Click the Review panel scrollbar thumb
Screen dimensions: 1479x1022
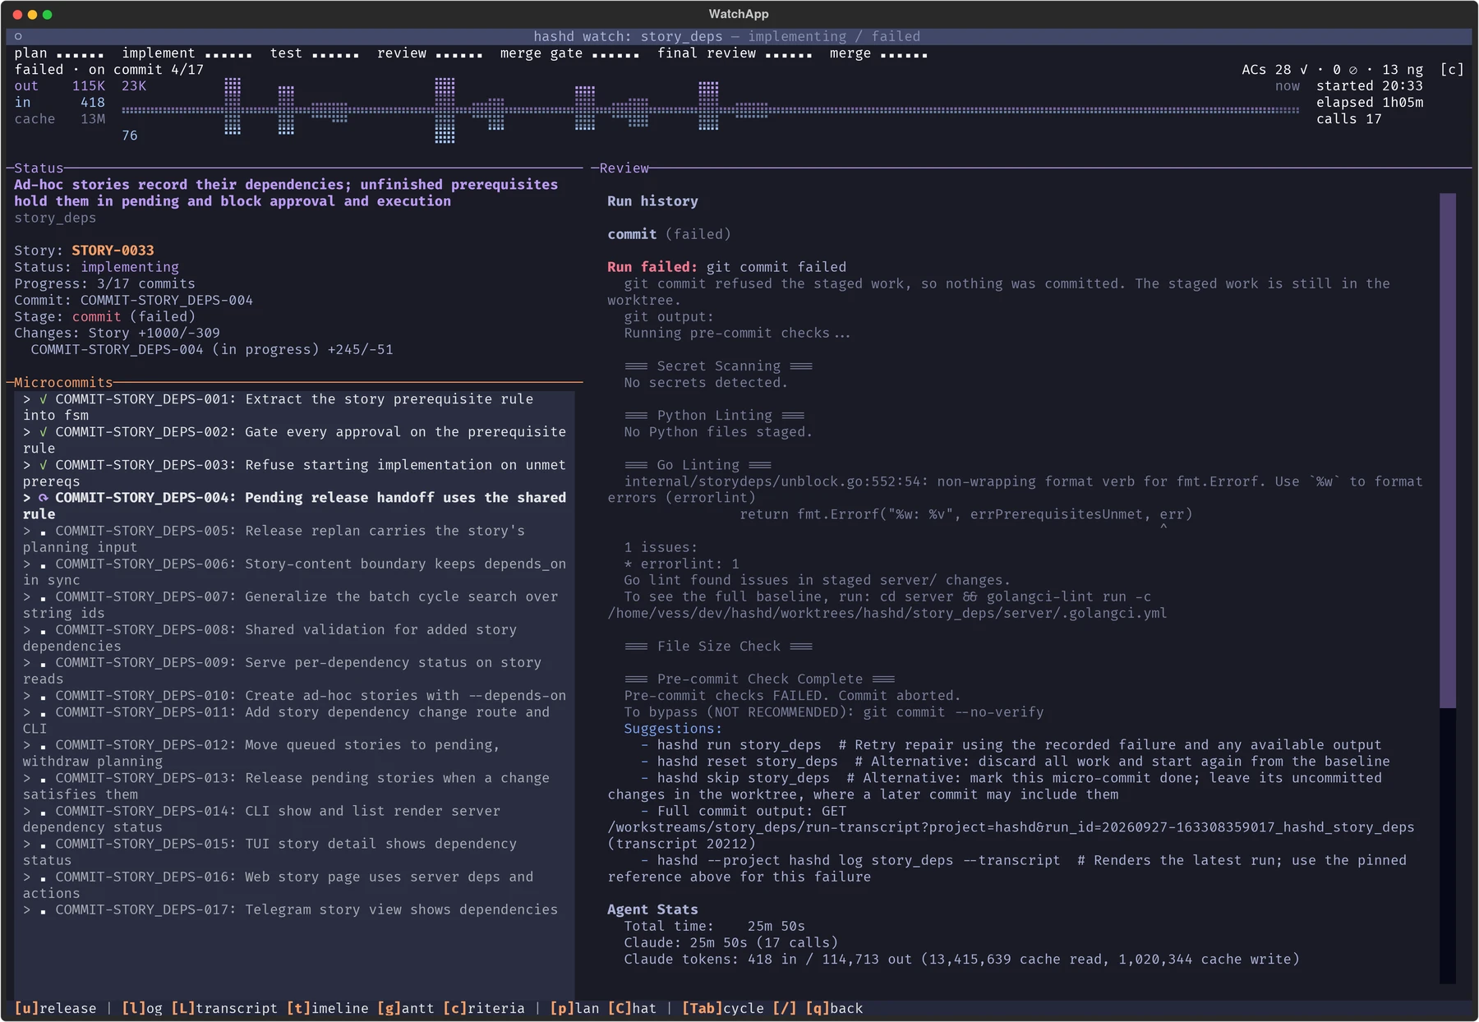[x=1448, y=450]
